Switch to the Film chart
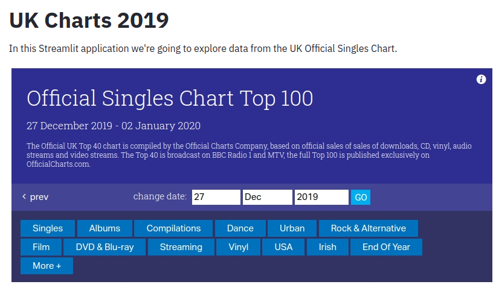Viewport: 496px width, 293px height. (x=41, y=247)
